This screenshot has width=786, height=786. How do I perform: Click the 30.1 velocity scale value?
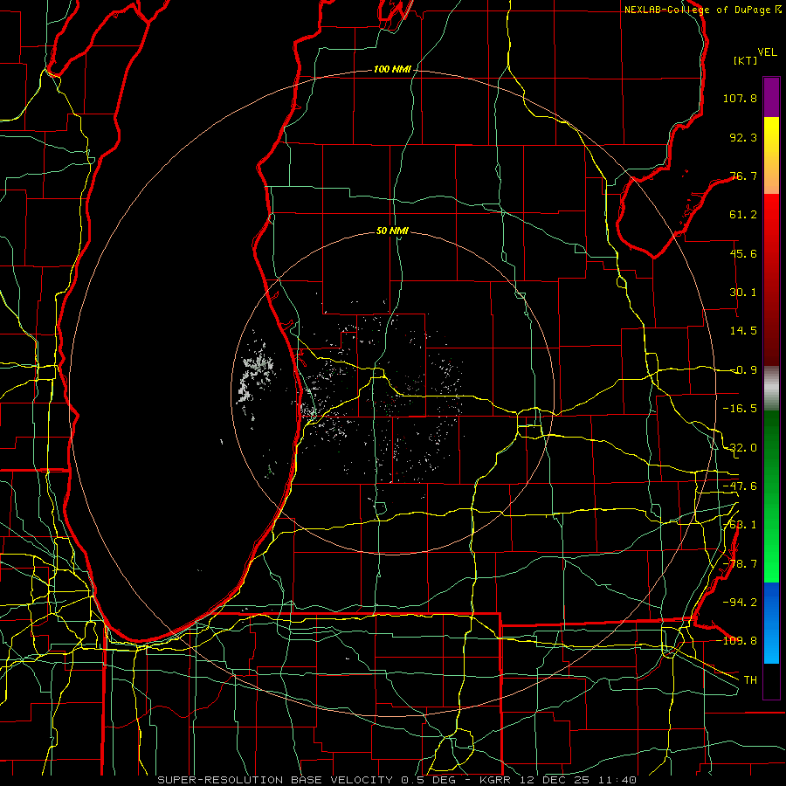743,293
